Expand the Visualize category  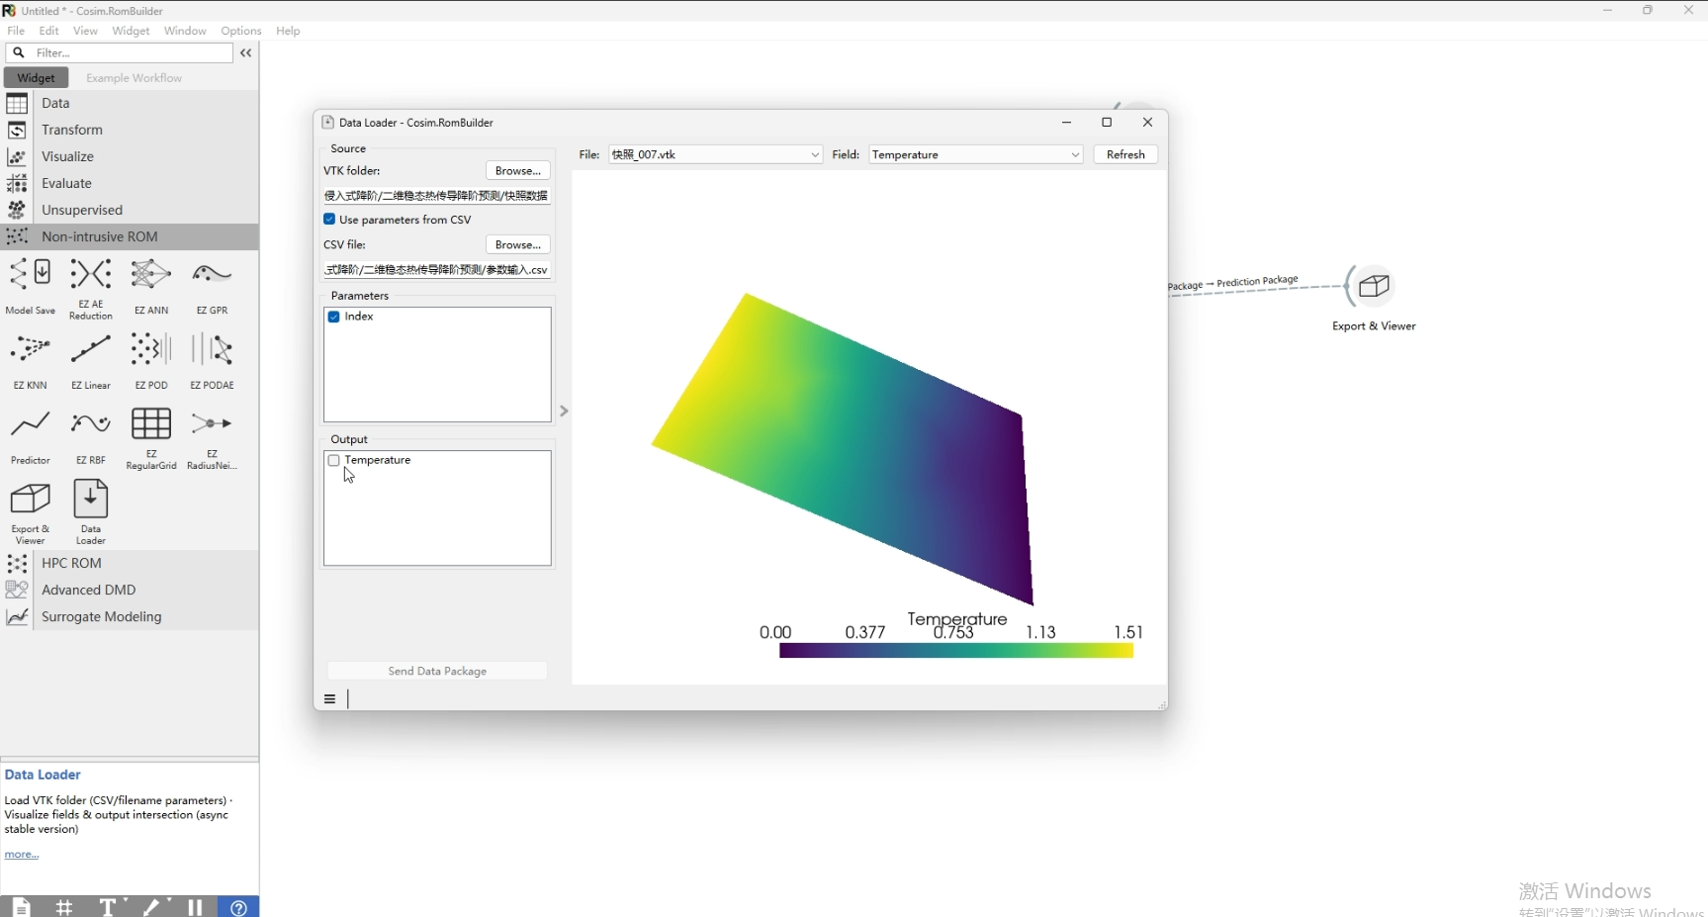tap(130, 156)
